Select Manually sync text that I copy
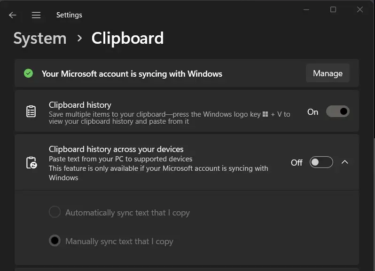The height and width of the screenshot is (271, 375). [x=55, y=241]
